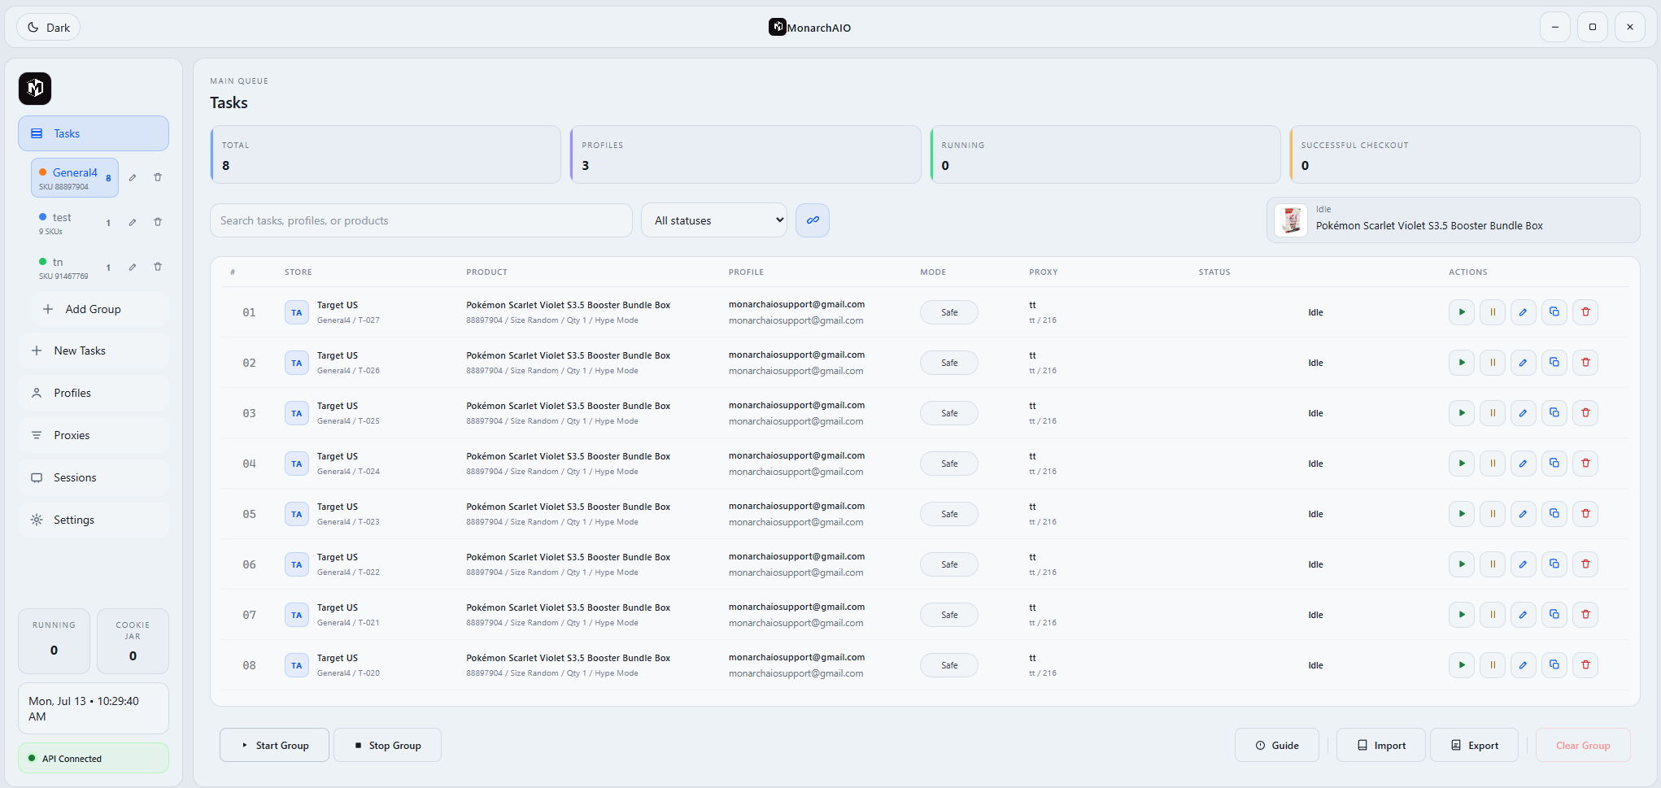
Task: Click 'General4 / T-020' text
Action: (x=348, y=673)
